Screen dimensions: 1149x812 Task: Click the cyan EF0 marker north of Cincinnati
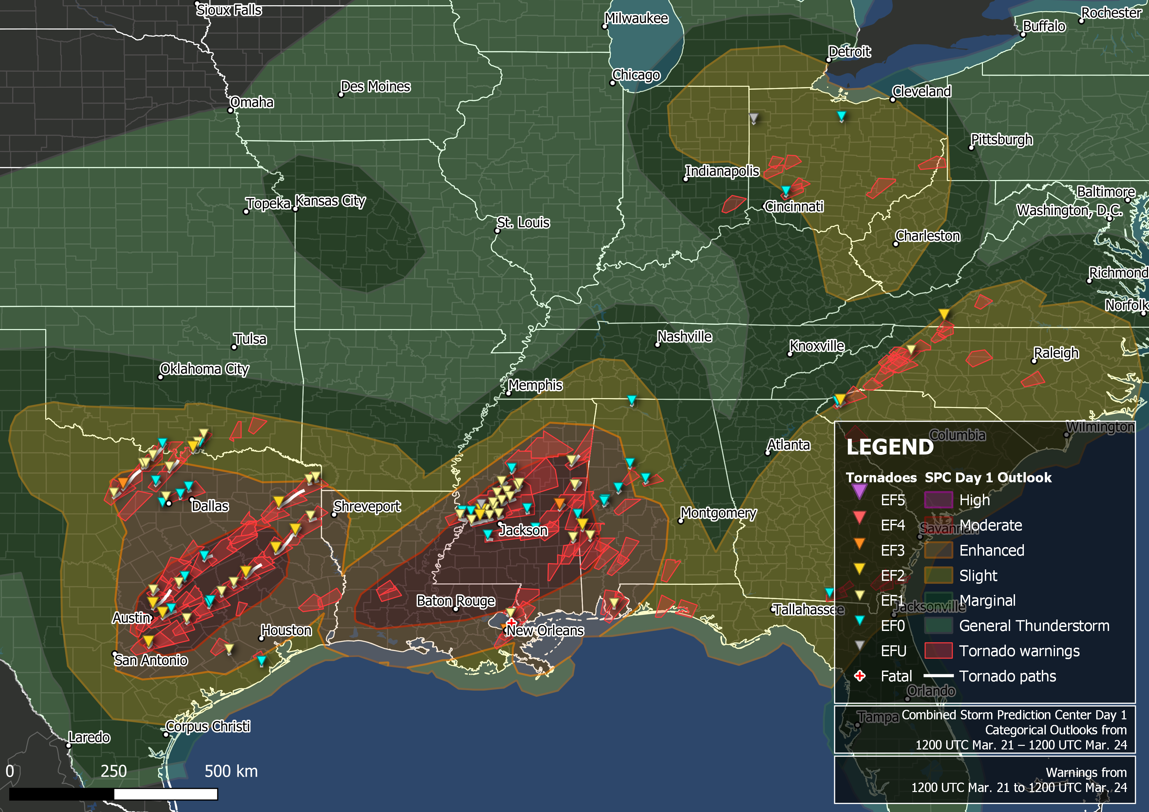[x=786, y=191]
